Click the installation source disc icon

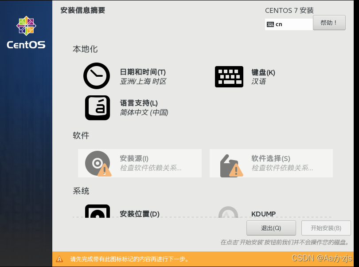pos(98,163)
